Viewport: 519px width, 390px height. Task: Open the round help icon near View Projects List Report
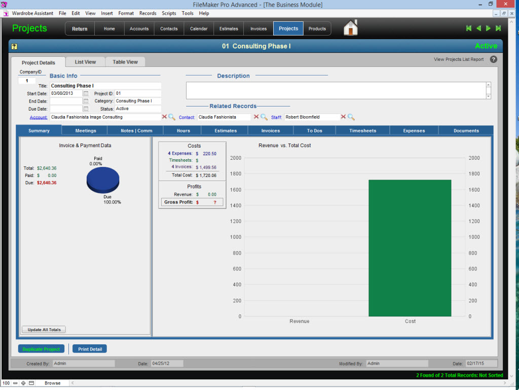pyautogui.click(x=493, y=59)
